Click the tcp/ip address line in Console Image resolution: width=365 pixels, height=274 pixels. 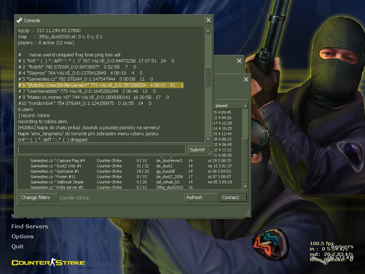point(49,31)
